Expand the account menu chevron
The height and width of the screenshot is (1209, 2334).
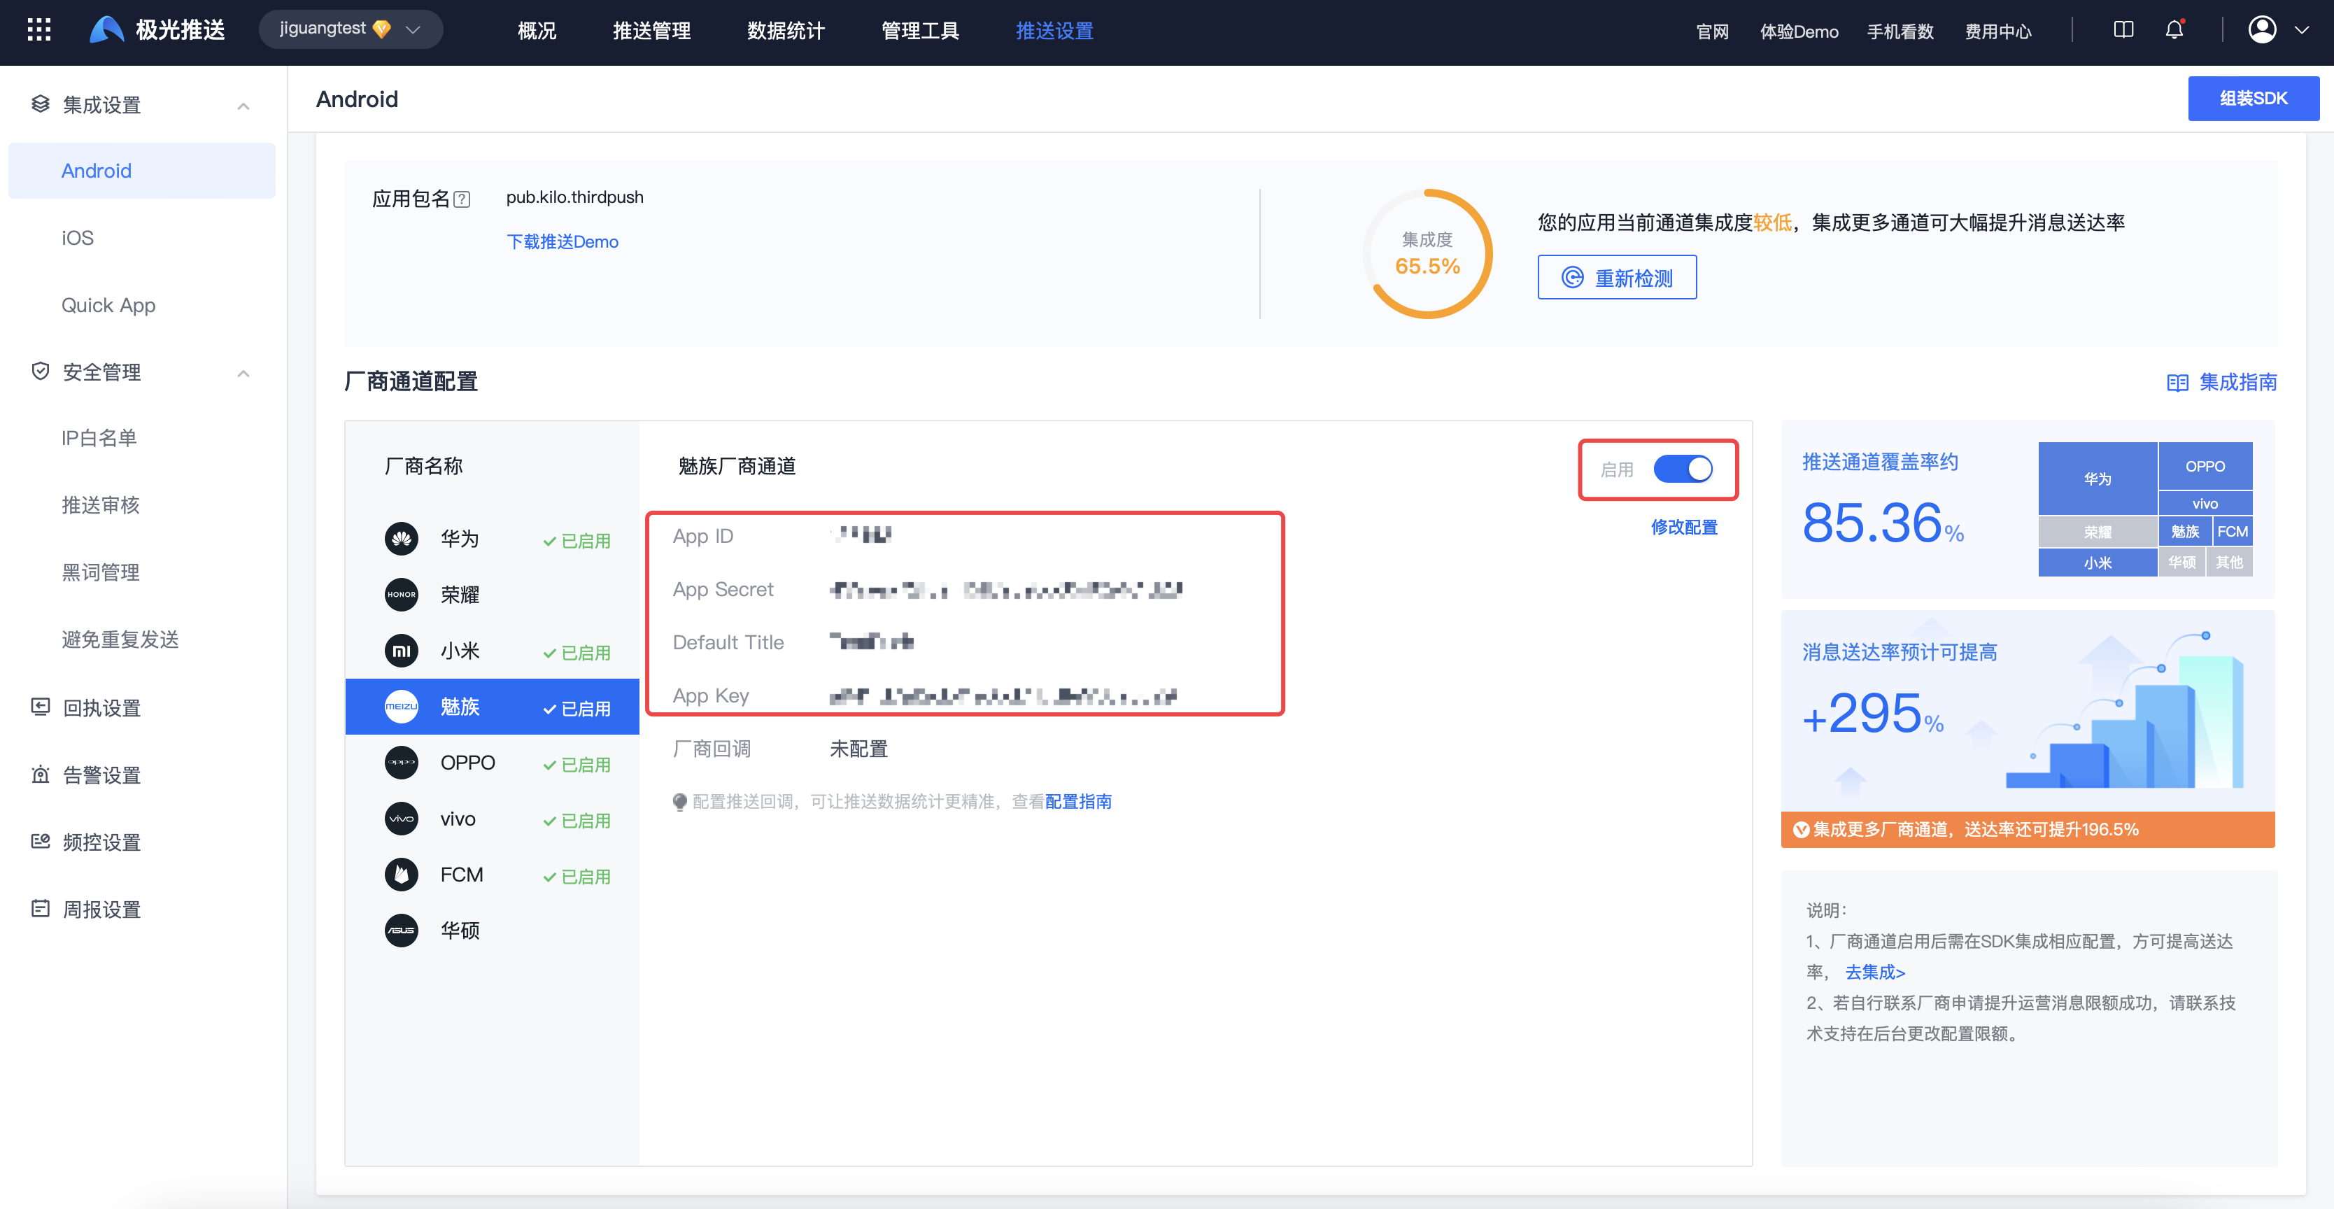pyautogui.click(x=2301, y=30)
